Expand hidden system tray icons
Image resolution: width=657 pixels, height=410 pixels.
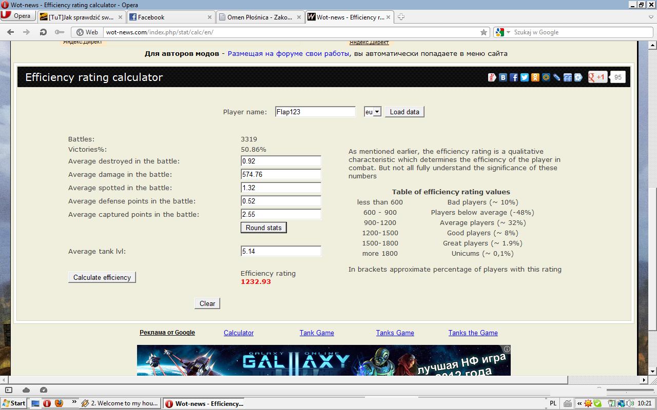[x=579, y=403]
